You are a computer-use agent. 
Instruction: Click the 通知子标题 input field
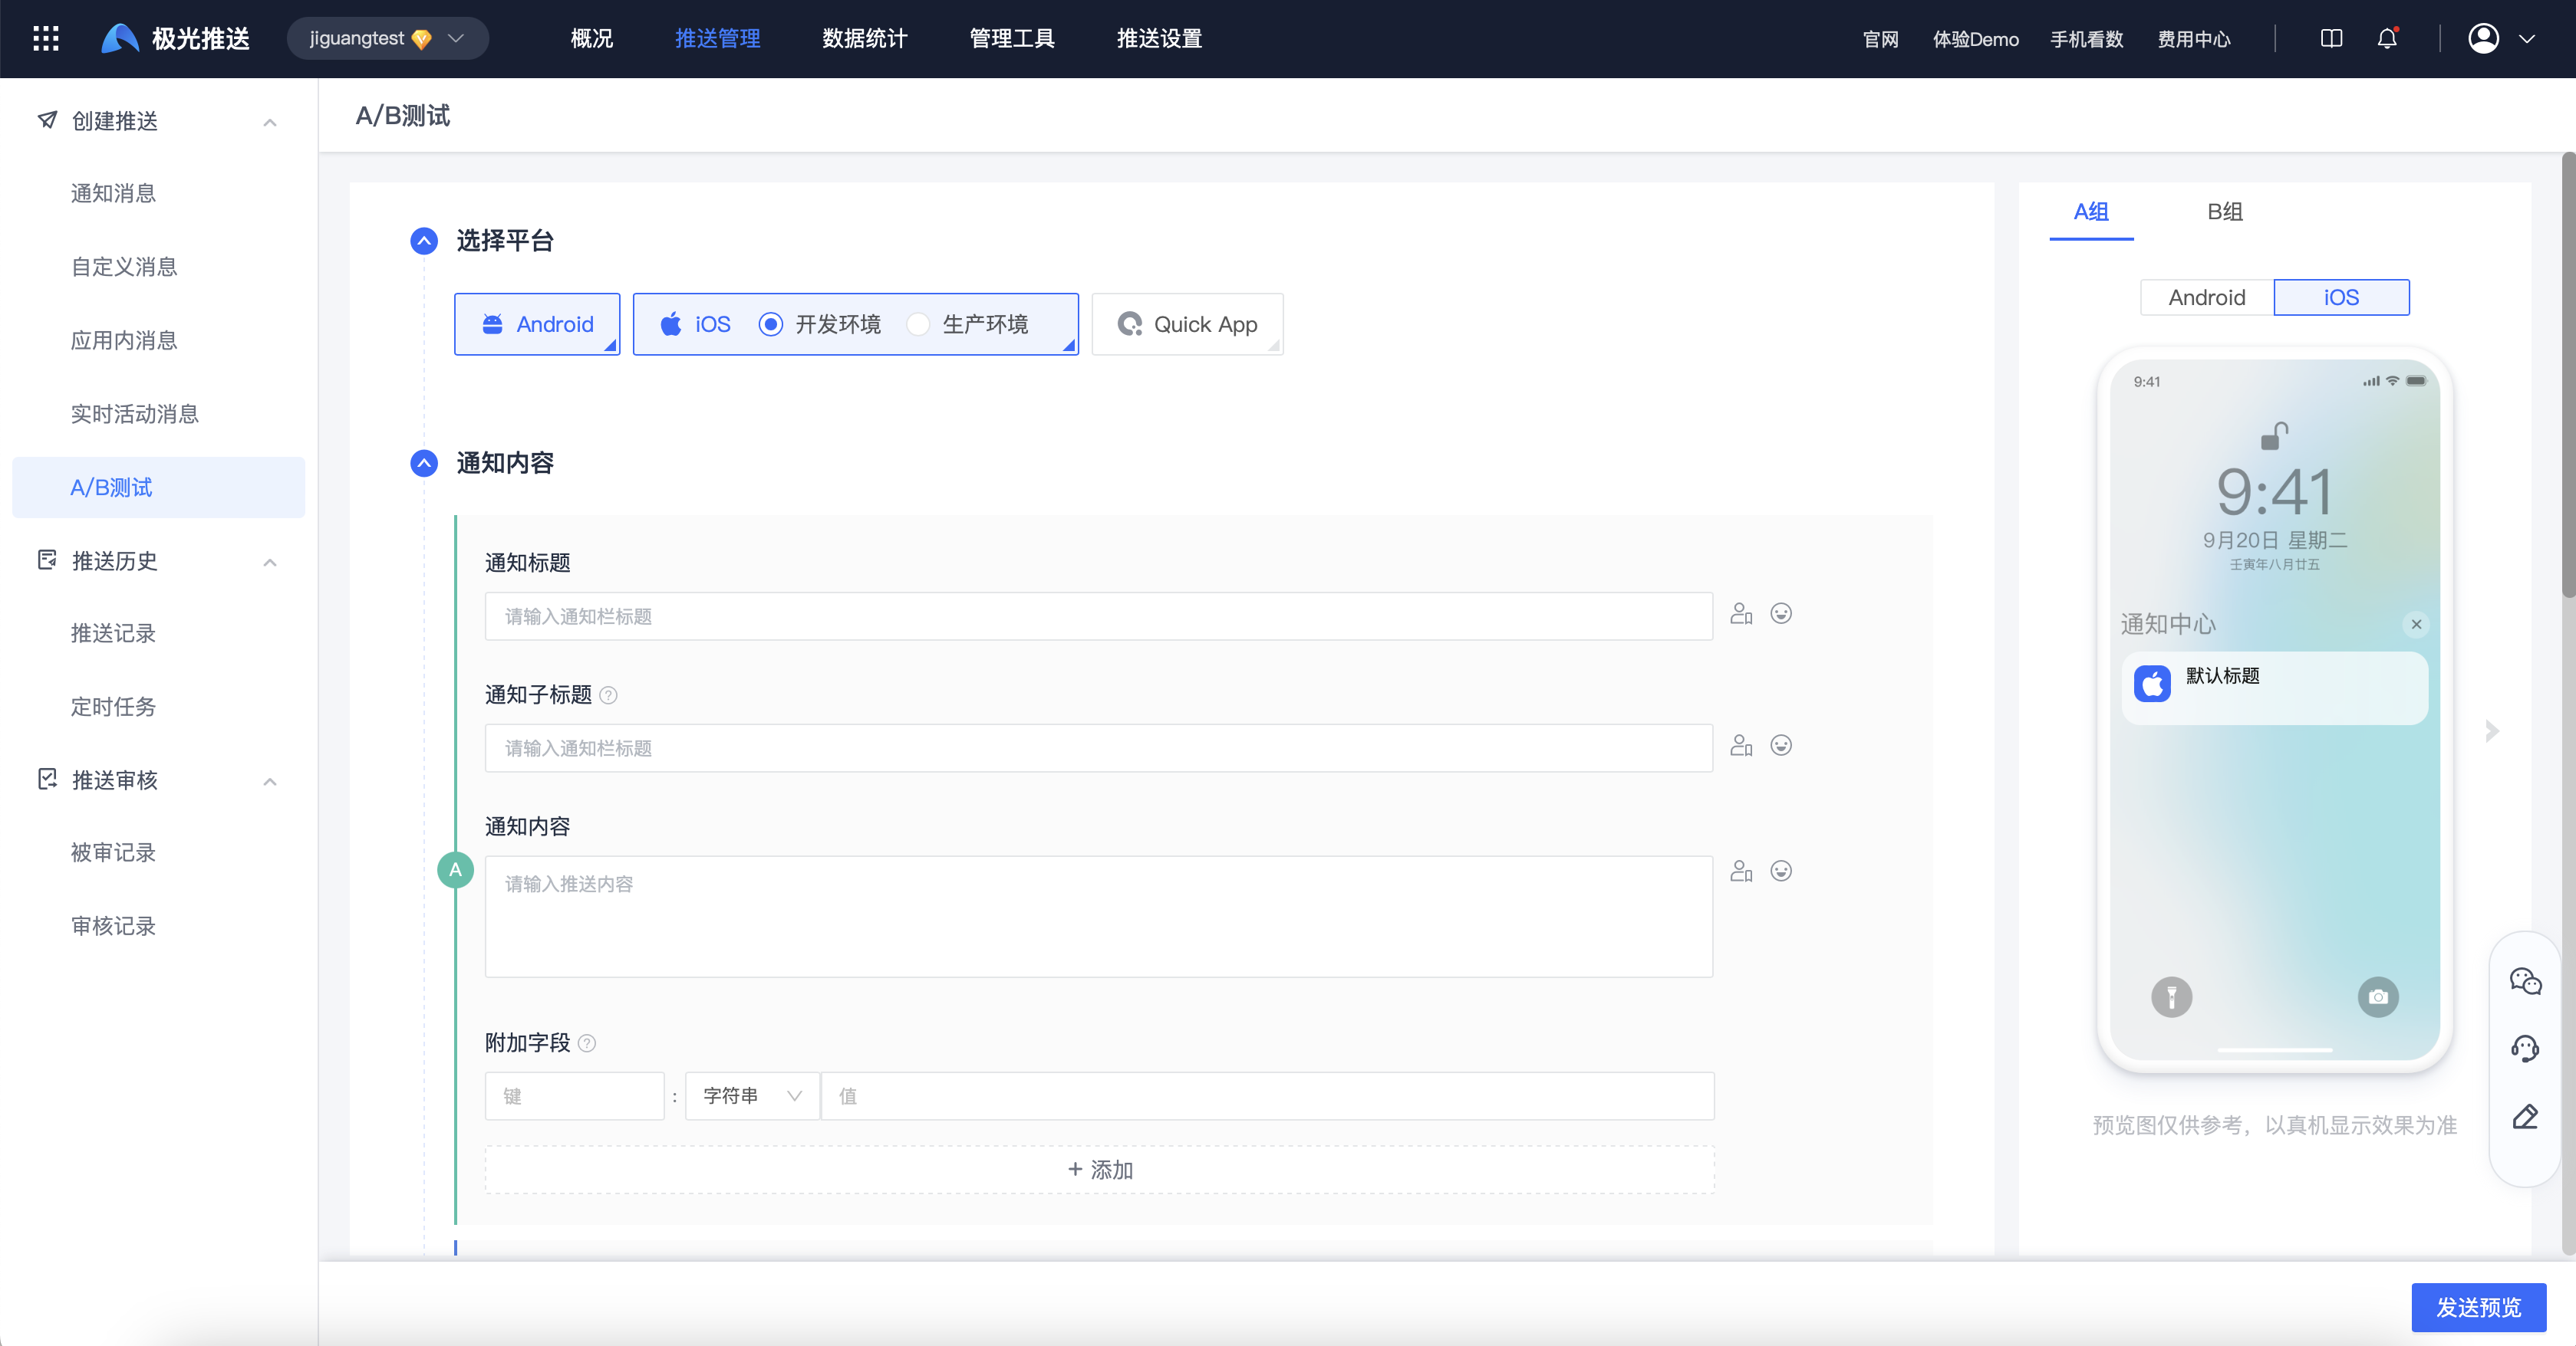tap(1099, 748)
